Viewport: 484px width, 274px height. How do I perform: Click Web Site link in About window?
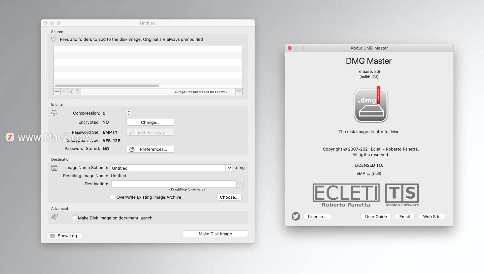(x=432, y=216)
